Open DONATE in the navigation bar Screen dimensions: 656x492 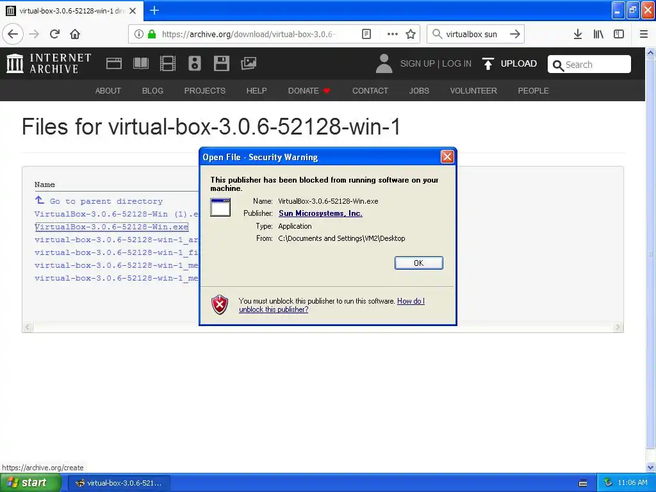(x=309, y=91)
